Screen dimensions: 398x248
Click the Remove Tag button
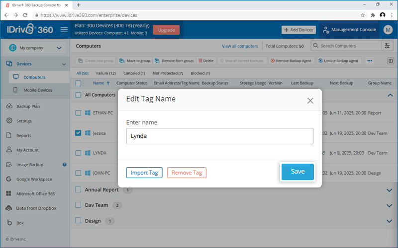[187, 173]
